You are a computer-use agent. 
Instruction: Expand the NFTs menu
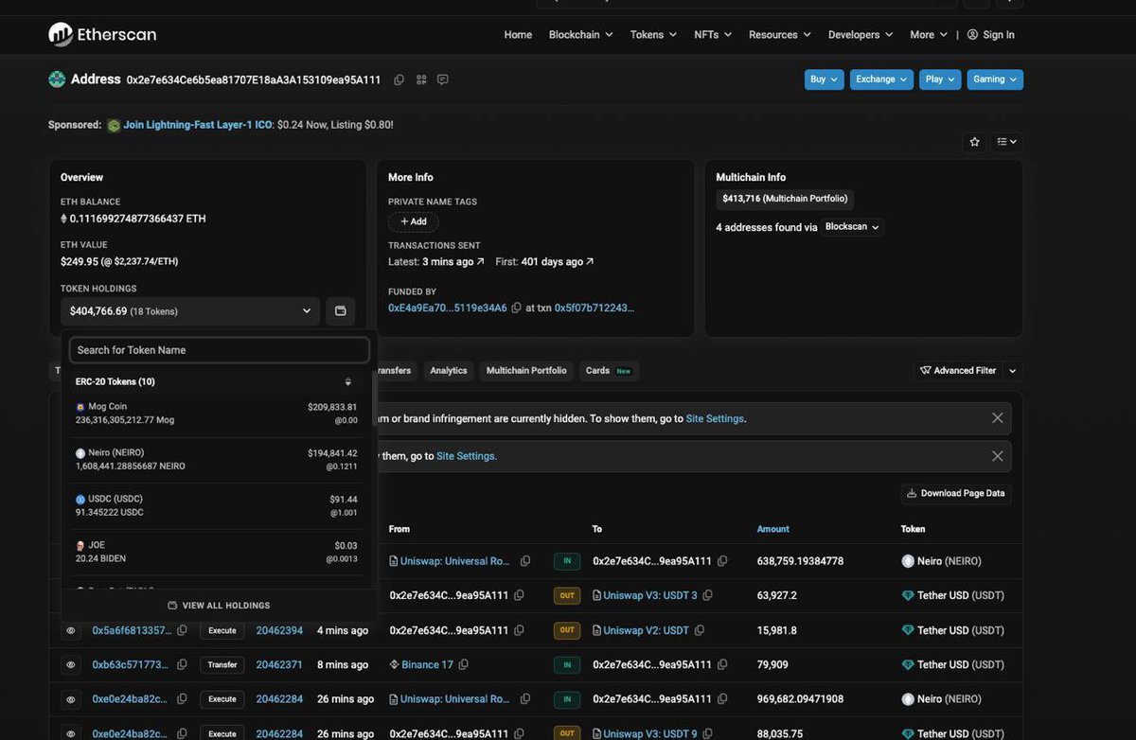tap(713, 35)
